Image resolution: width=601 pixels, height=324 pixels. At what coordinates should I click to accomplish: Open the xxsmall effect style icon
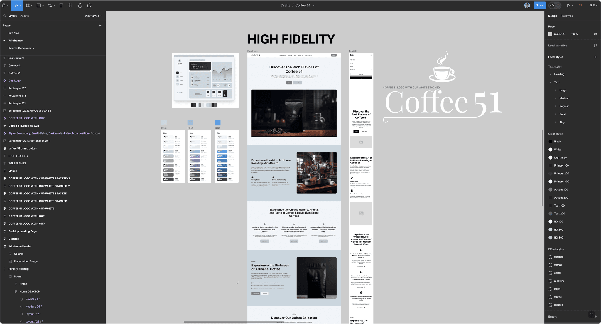550,257
